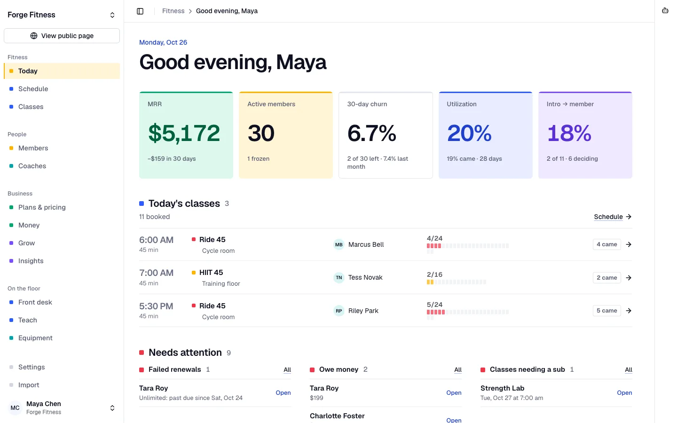Go to Schedule in the sidebar
677x423 pixels.
(x=62, y=89)
